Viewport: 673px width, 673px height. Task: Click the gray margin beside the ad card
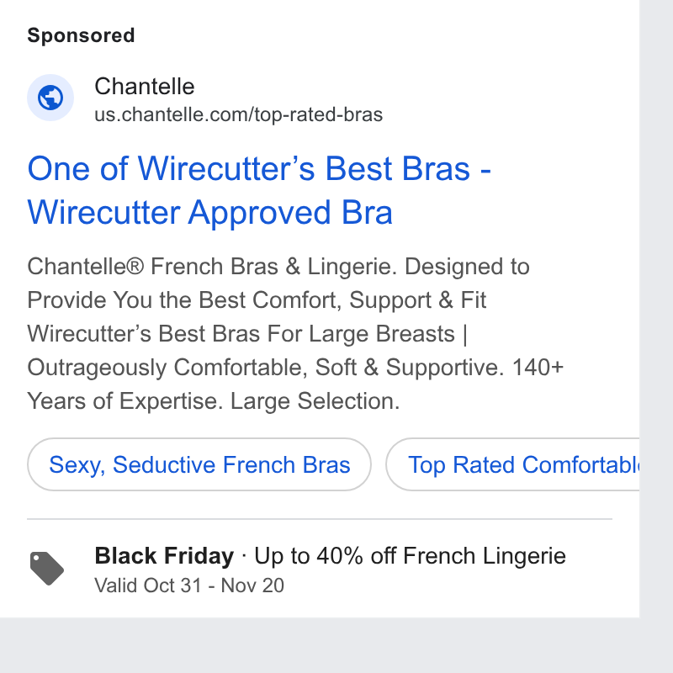pos(656,300)
